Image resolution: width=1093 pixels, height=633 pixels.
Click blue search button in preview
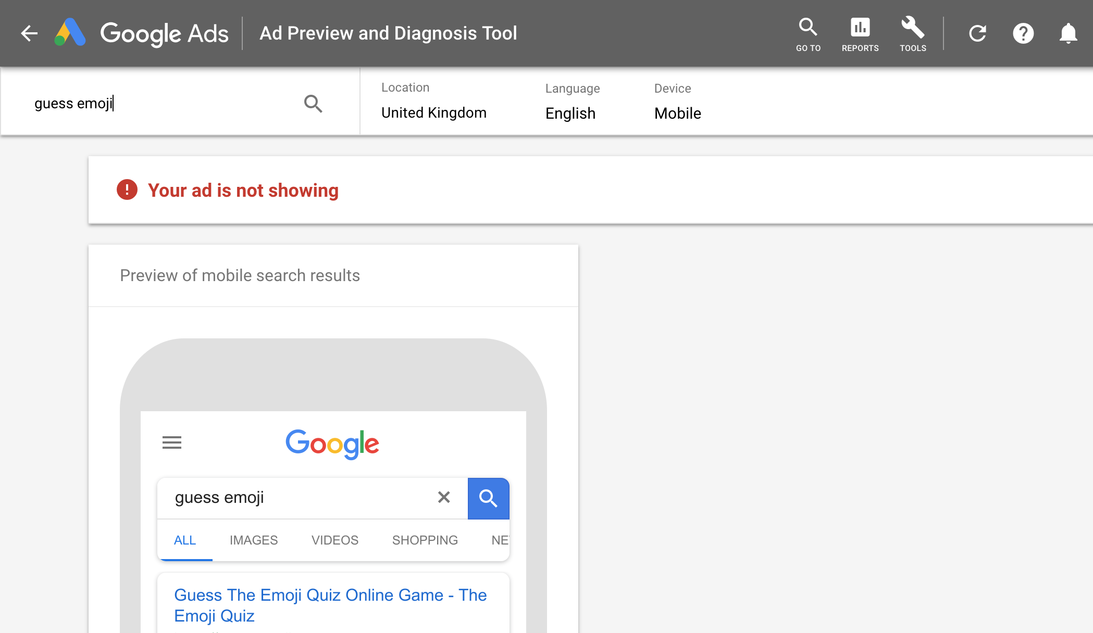pos(488,498)
